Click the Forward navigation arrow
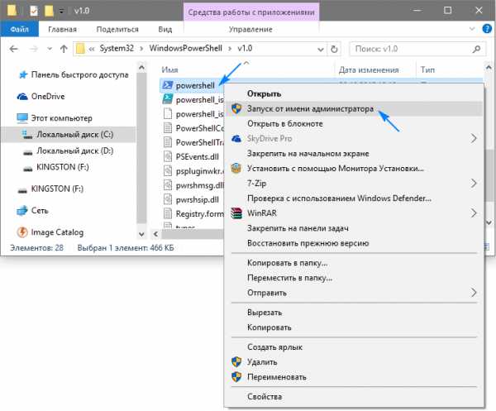Viewport: 496px width, 411px height. [x=34, y=49]
